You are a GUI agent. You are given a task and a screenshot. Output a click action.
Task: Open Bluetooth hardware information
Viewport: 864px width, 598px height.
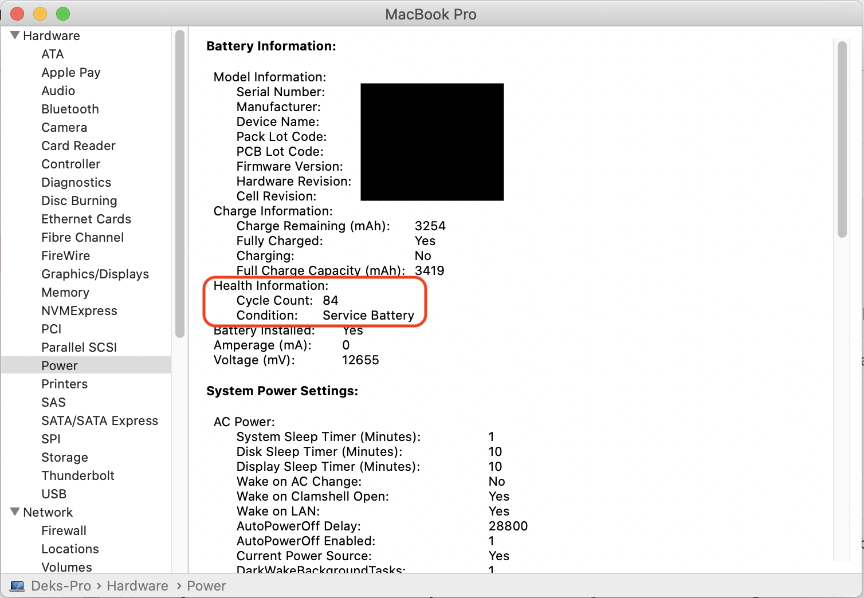pos(70,109)
